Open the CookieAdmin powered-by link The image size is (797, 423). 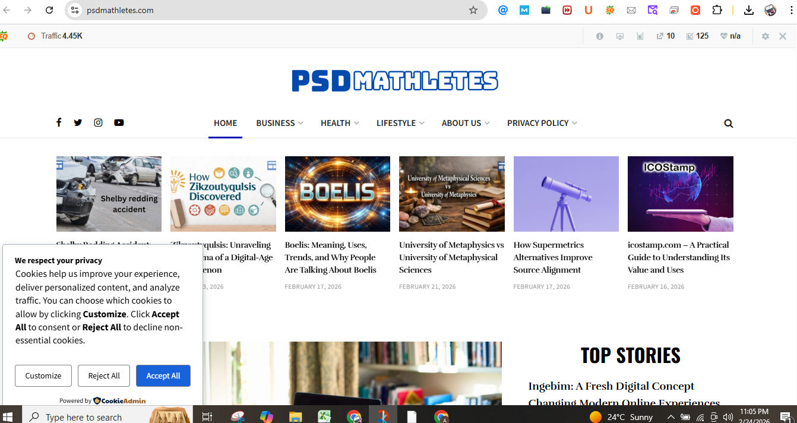click(x=119, y=400)
